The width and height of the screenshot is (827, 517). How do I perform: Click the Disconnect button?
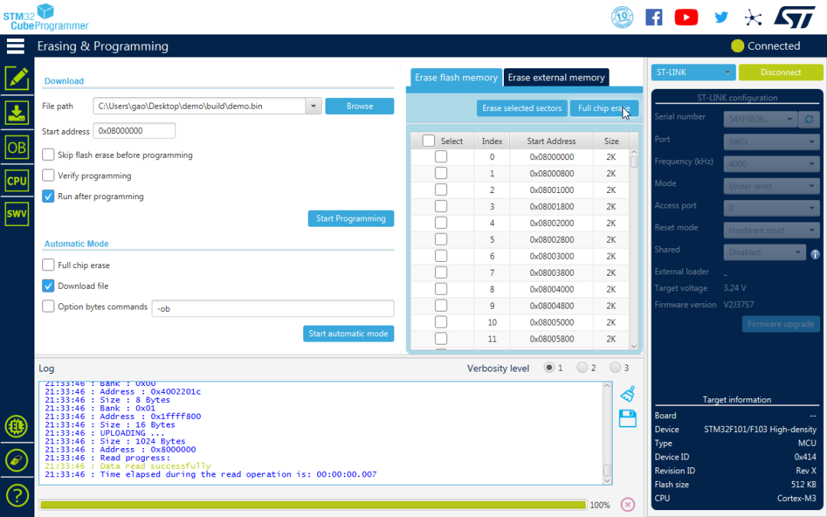click(x=780, y=72)
